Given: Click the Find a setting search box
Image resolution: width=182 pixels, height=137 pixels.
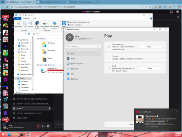Looking at the screenshot, I should click(83, 46).
